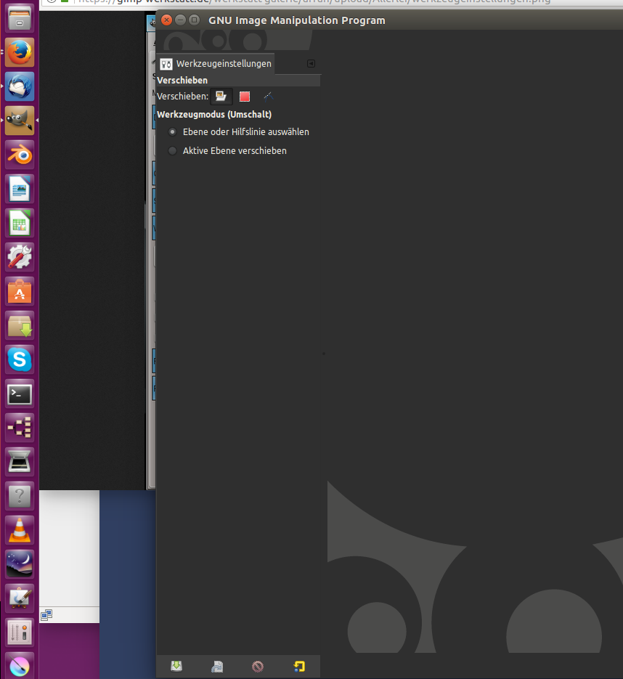This screenshot has height=679, width=623.
Task: Open the painting easel app dock icon
Action: [x=20, y=599]
